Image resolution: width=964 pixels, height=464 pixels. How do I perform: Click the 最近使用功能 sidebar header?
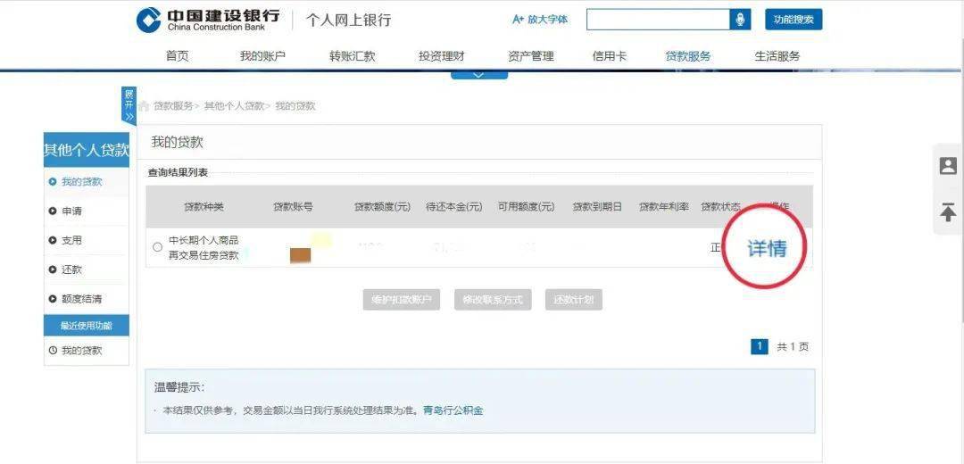coord(87,326)
